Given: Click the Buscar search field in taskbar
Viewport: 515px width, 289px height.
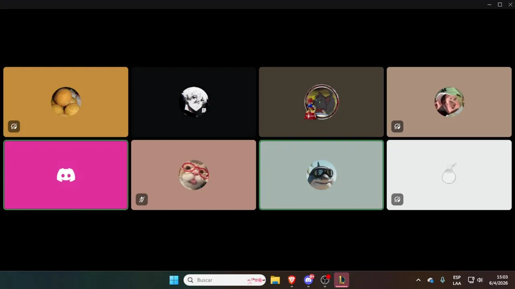Looking at the screenshot, I should [x=225, y=280].
